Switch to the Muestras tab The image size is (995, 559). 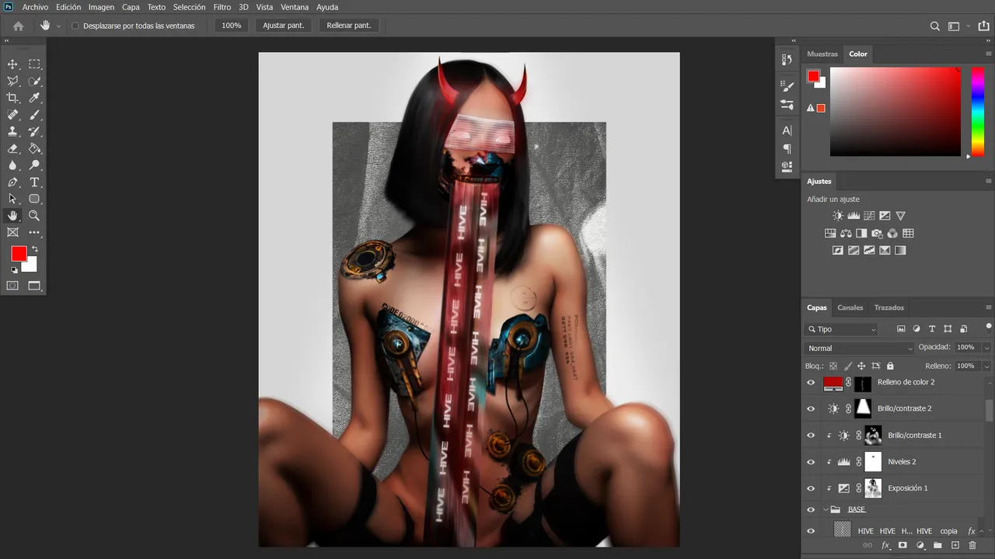pos(822,54)
